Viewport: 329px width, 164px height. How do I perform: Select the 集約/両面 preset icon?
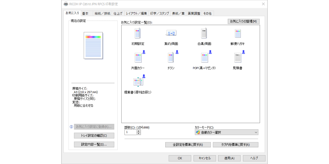[x=171, y=34]
